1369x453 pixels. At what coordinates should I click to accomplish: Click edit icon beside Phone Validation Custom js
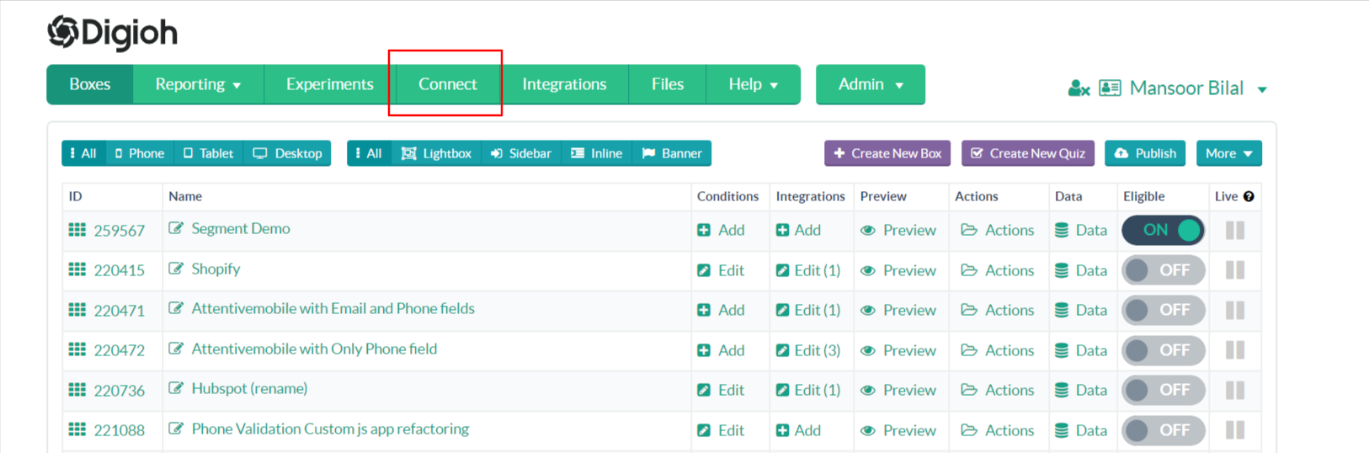[x=176, y=429]
